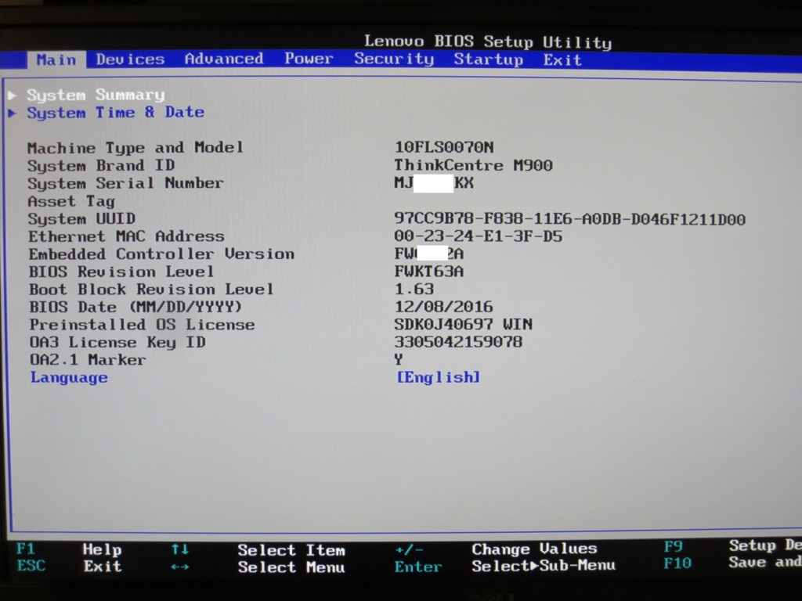The image size is (802, 601).
Task: Open System Time & Date submenu
Action: coord(116,113)
